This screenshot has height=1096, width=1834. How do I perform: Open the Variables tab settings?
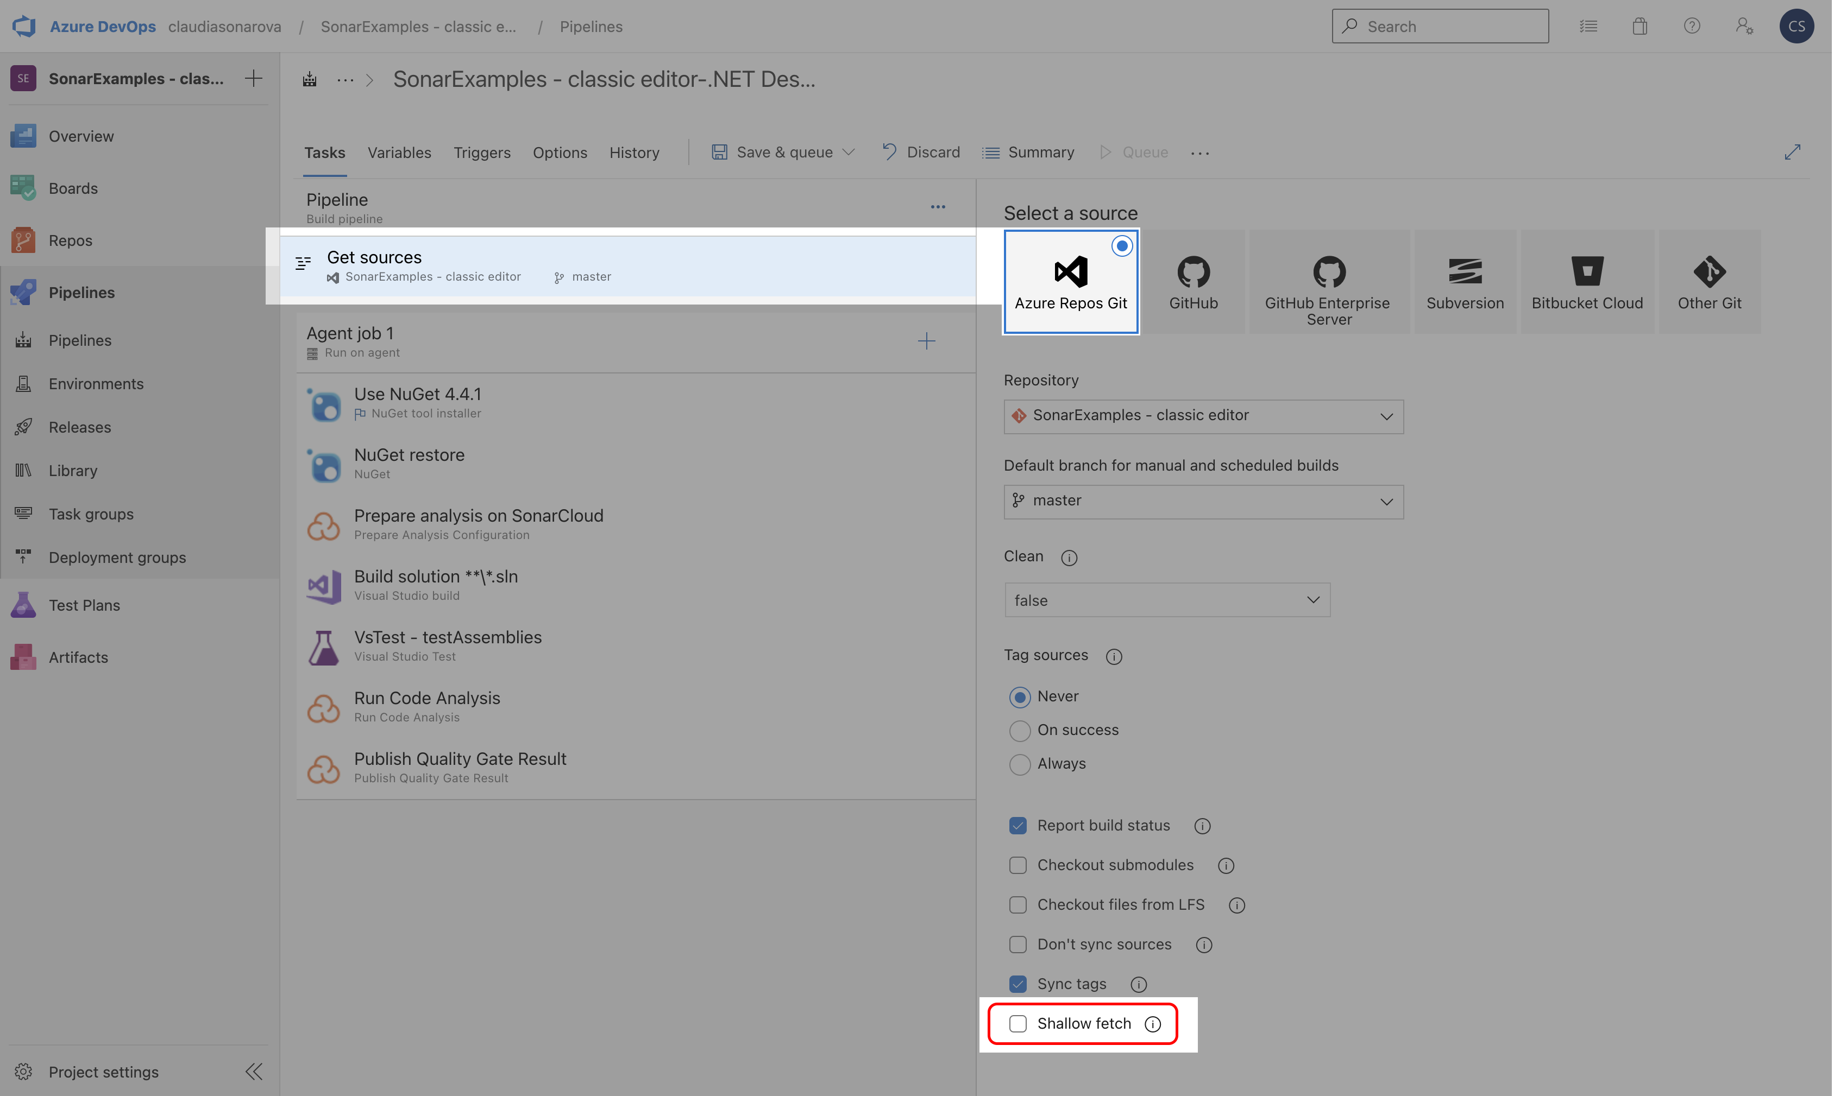(398, 153)
